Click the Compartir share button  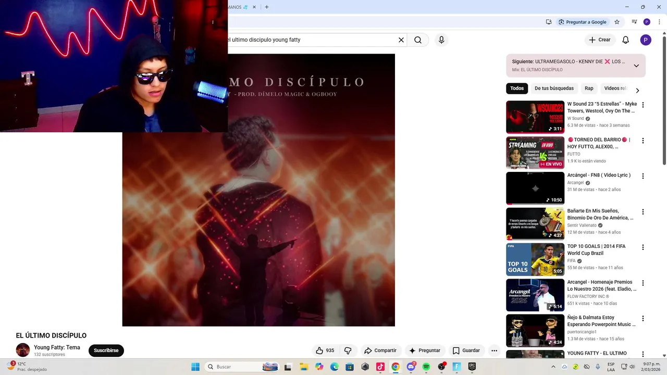point(380,351)
